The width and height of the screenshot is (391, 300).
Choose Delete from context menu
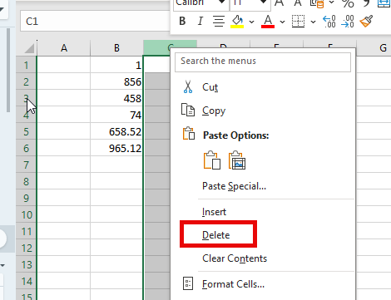coord(215,235)
